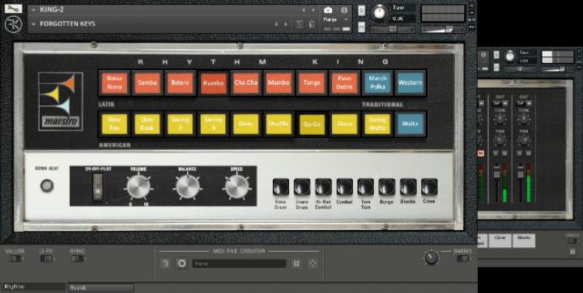
Task: Go to the previous Forgotten Keys snapshot
Action: [276, 24]
